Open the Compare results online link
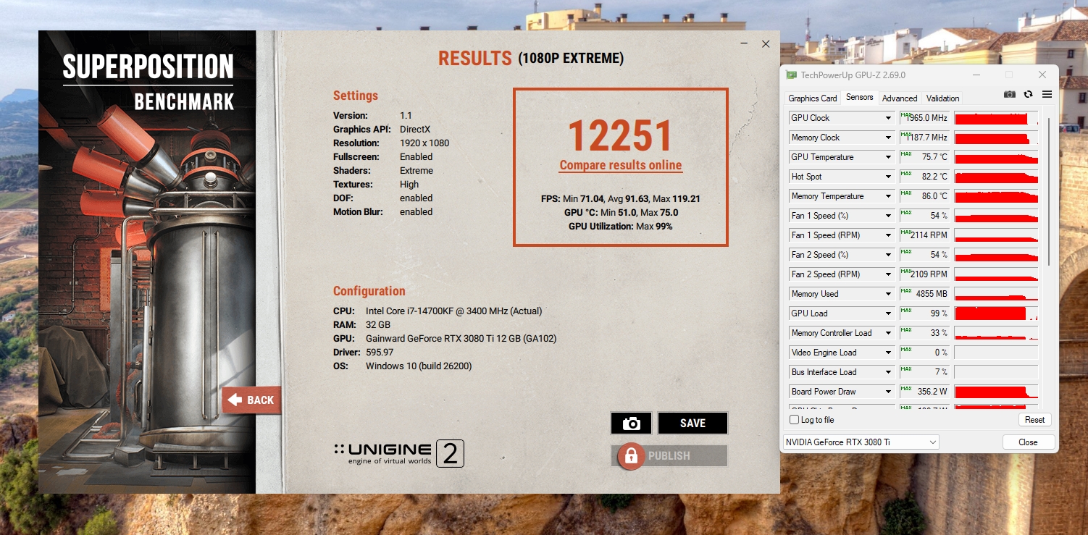Screen dimensions: 1088x535 [621, 165]
